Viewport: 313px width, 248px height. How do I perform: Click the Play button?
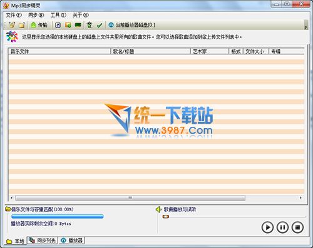point(267,227)
